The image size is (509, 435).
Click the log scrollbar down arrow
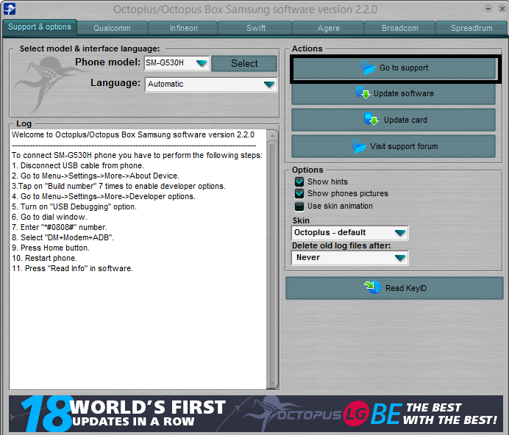point(272,384)
